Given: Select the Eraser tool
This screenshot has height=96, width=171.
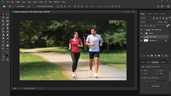Looking at the screenshot, I should [x=7, y=31].
